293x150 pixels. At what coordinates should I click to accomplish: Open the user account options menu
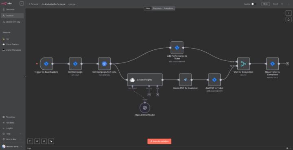click(21, 147)
